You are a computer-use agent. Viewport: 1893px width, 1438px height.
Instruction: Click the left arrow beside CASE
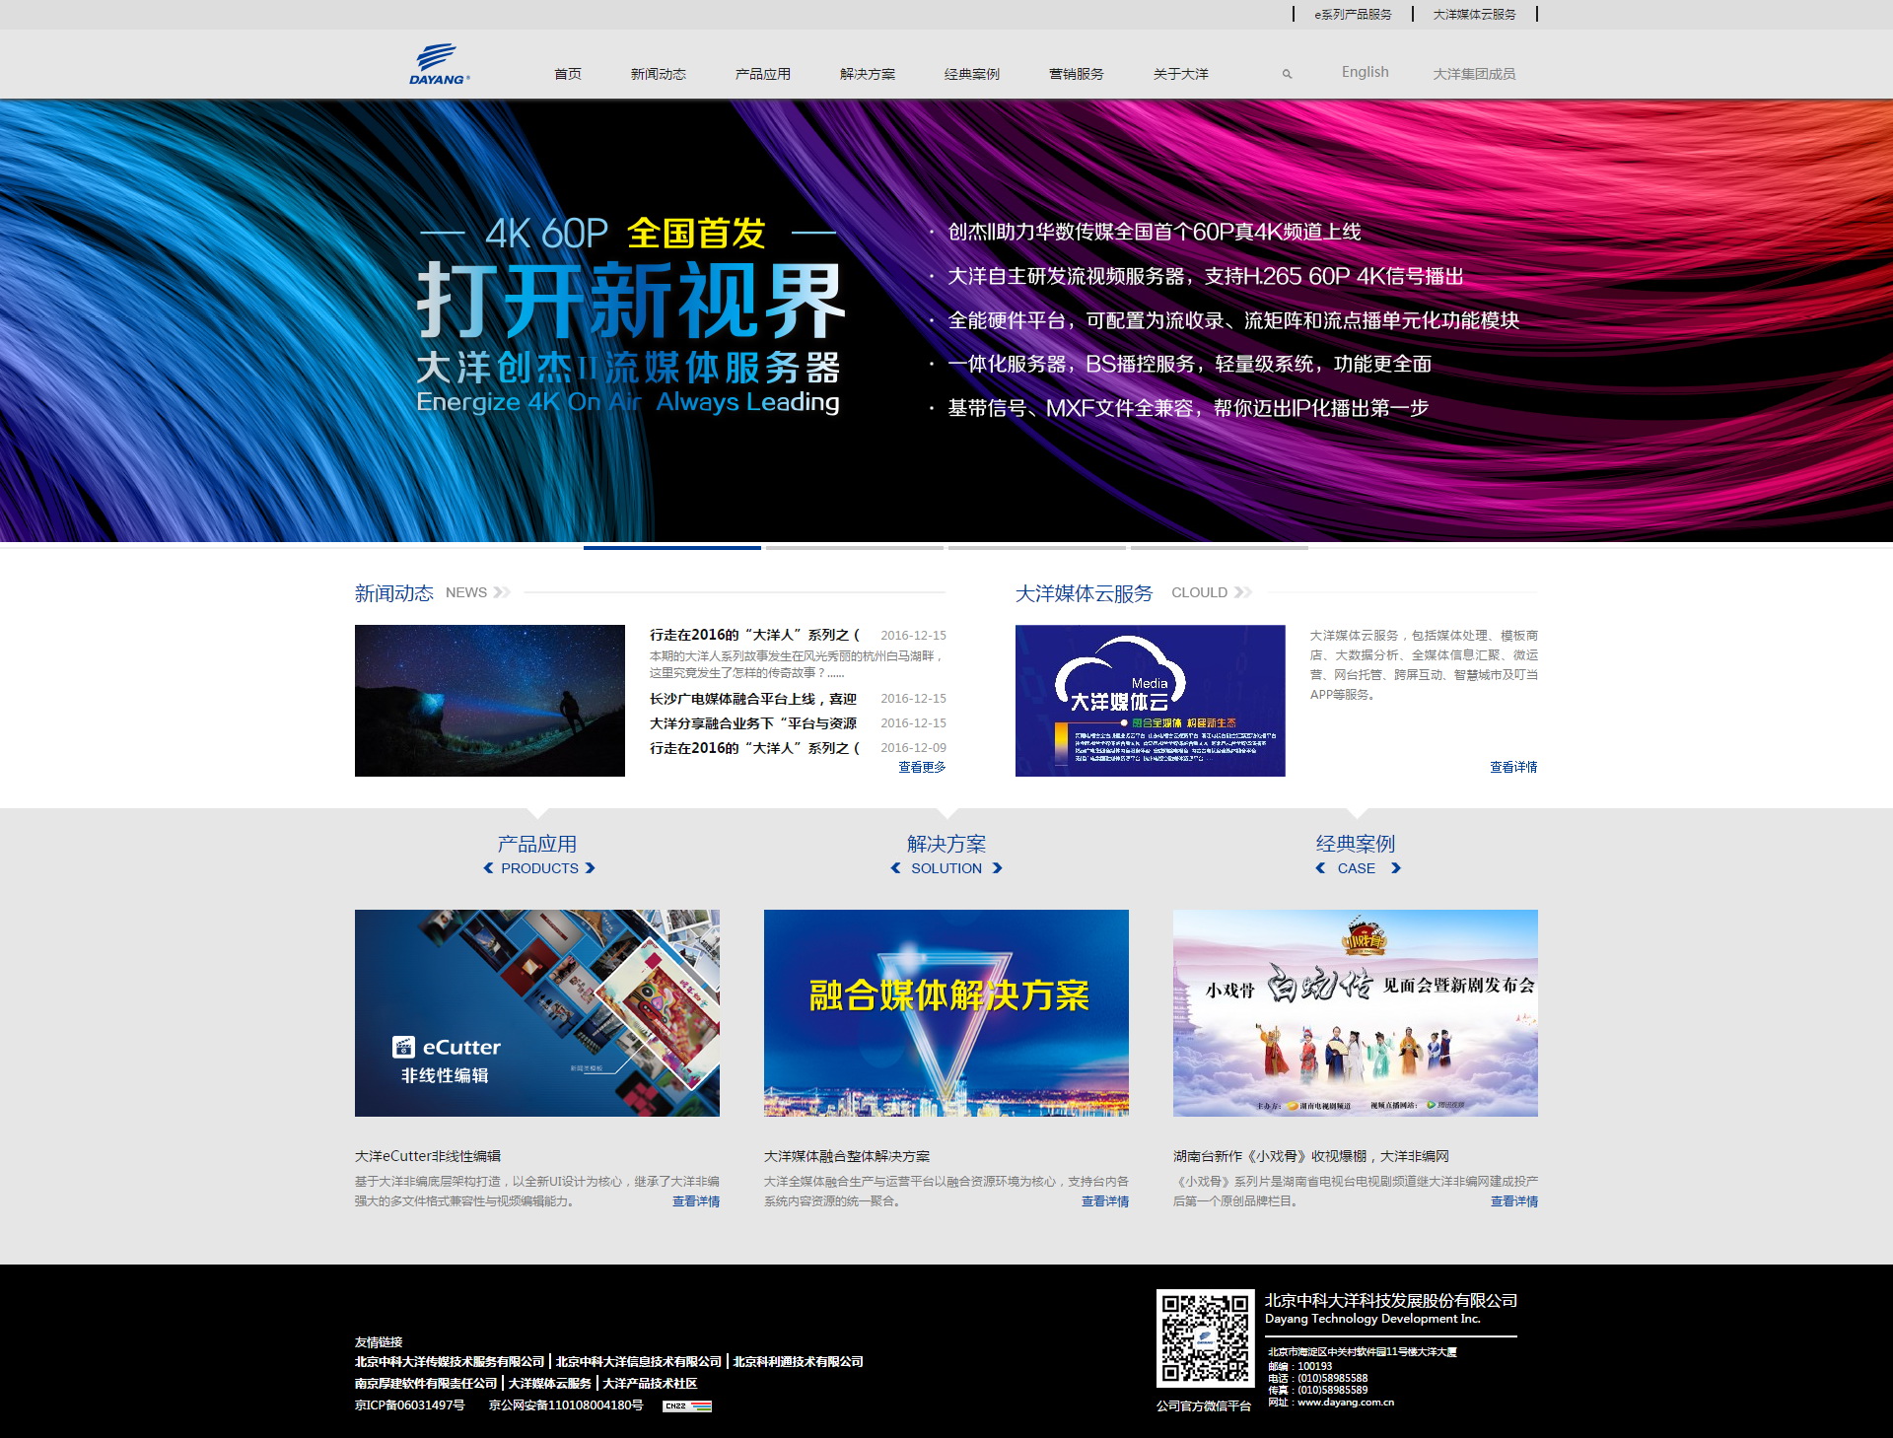click(x=1320, y=868)
